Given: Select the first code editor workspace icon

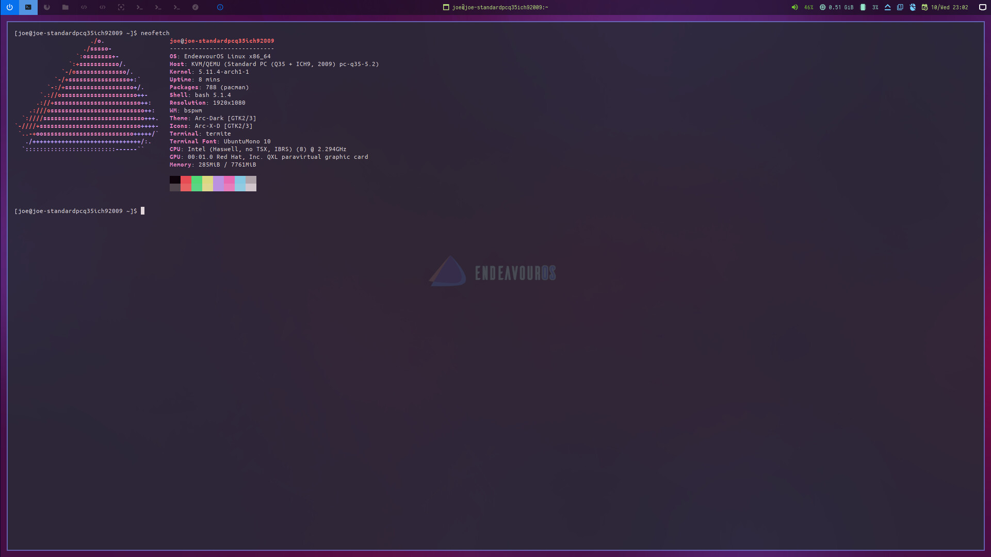Looking at the screenshot, I should click(x=84, y=7).
